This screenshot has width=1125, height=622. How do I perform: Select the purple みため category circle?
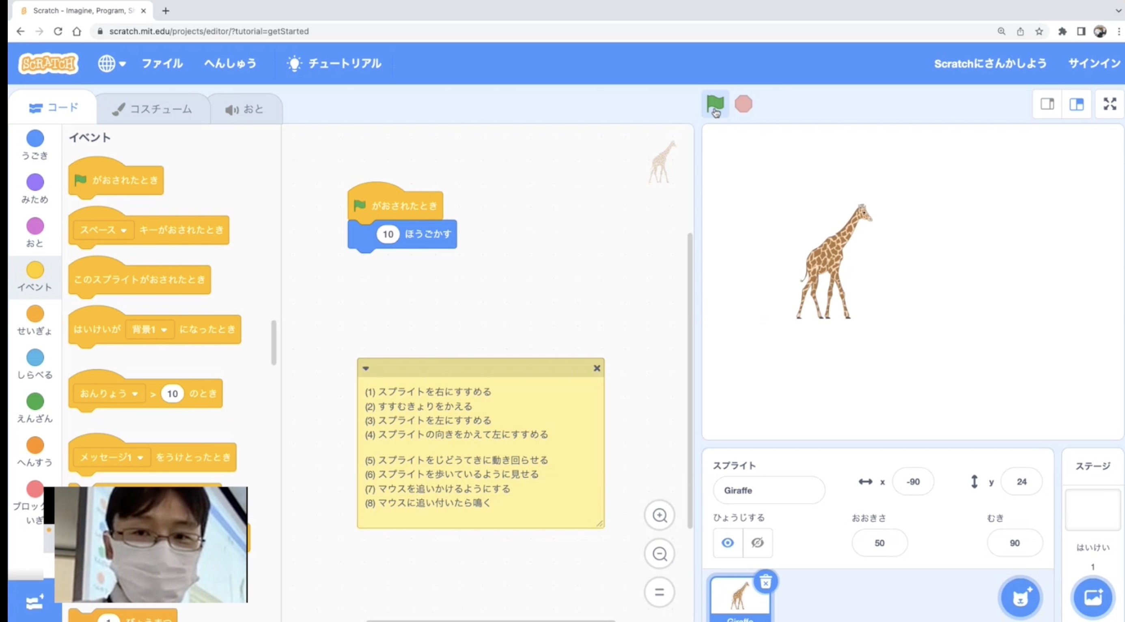[x=35, y=182]
